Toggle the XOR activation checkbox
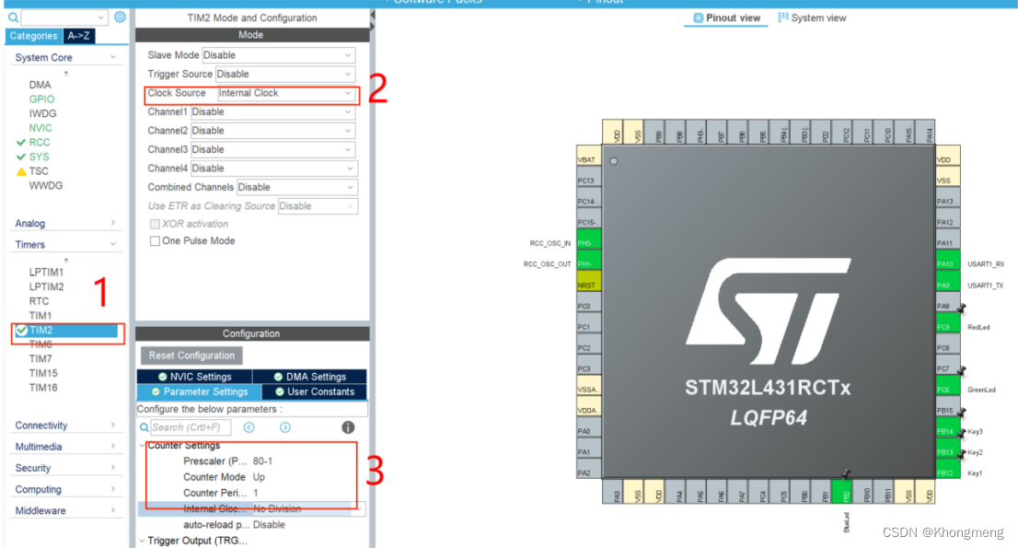This screenshot has height=548, width=1018. (155, 224)
